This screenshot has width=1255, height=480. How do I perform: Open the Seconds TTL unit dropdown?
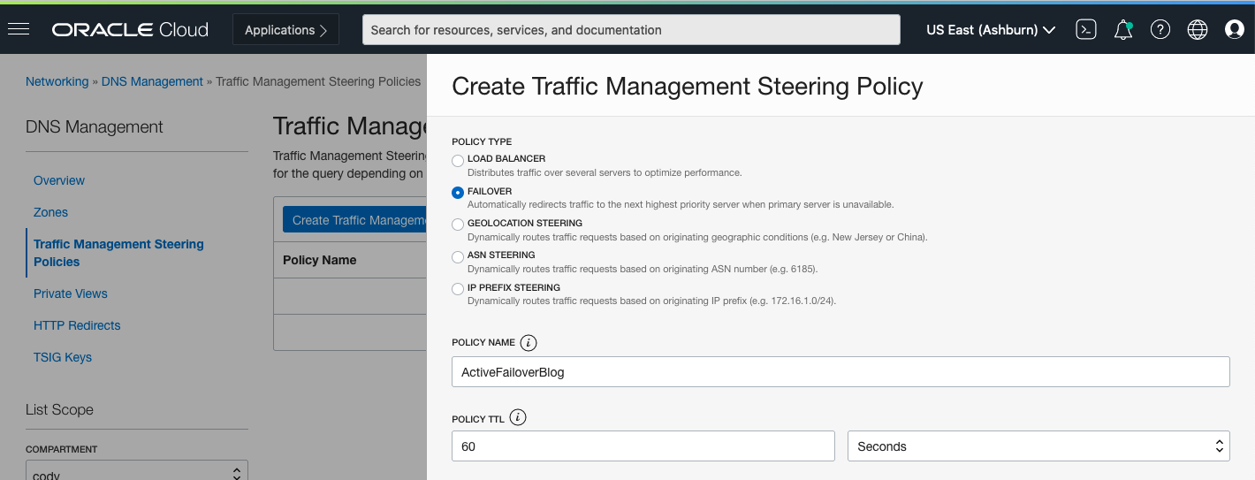[x=1038, y=446]
